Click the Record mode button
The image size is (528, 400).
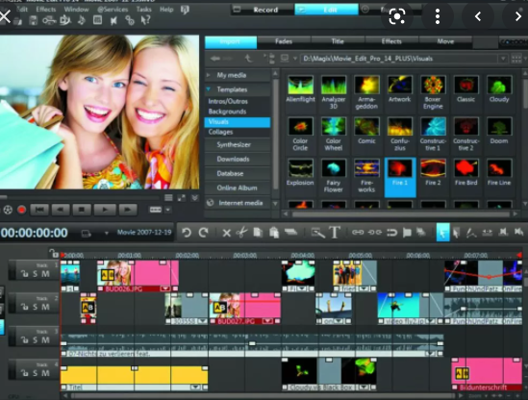(265, 10)
